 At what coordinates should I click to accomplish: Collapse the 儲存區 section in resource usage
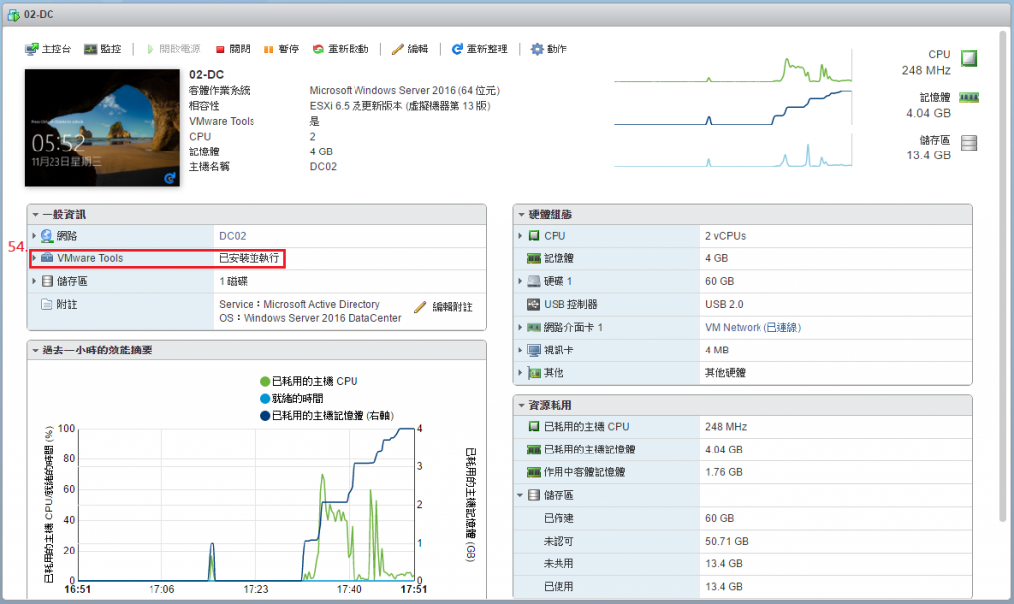pyautogui.click(x=520, y=495)
